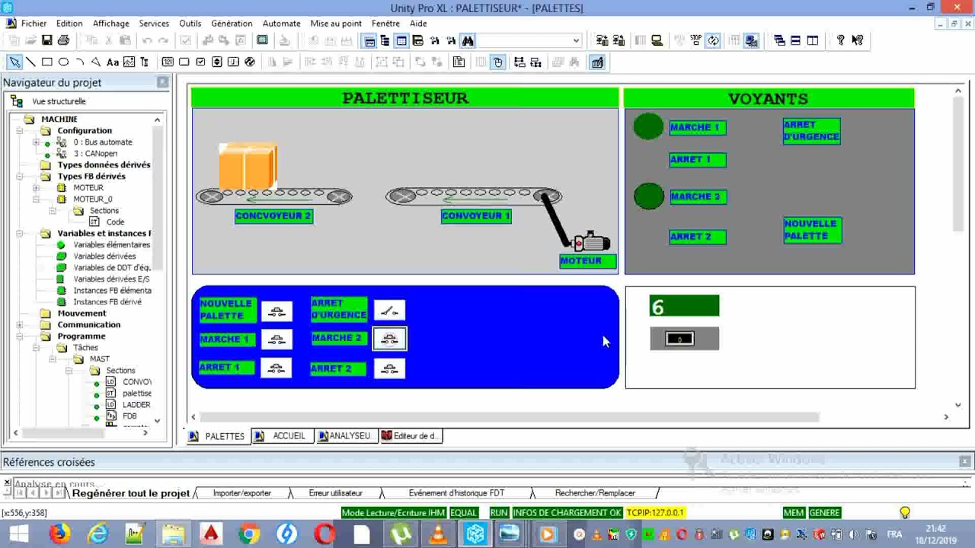Toggle the ARRET D'URGENCE switch
Screen dimensions: 975x548
click(x=389, y=311)
